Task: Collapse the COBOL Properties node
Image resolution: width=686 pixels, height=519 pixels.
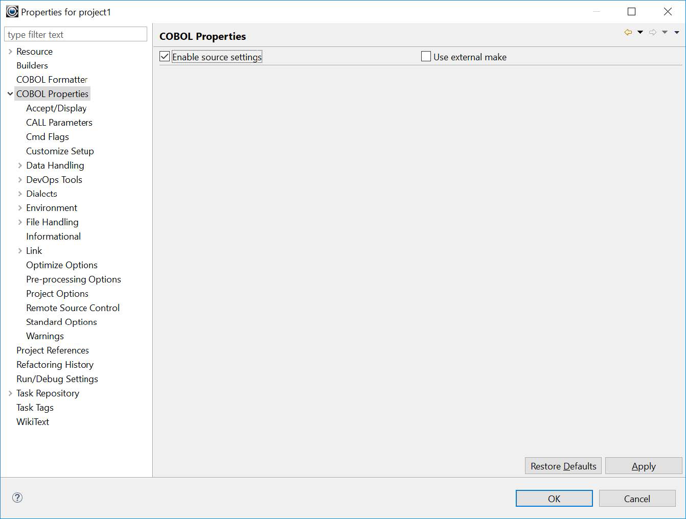Action: click(x=10, y=93)
